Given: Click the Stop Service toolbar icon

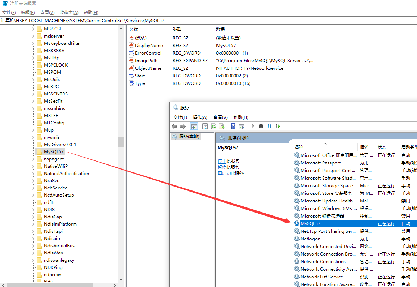Looking at the screenshot, I should 261,126.
